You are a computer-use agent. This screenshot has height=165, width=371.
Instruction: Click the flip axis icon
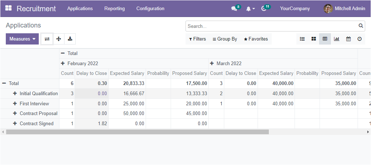47,39
